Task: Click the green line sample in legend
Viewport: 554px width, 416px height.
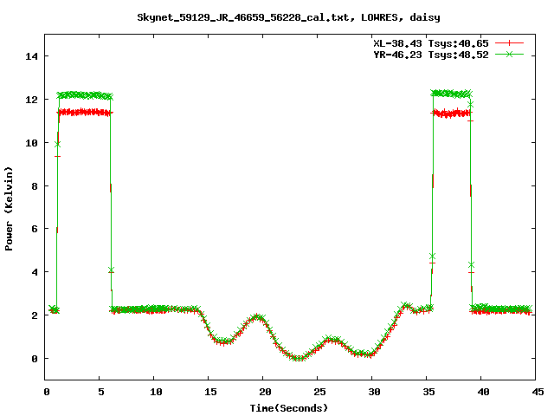Action: point(509,54)
